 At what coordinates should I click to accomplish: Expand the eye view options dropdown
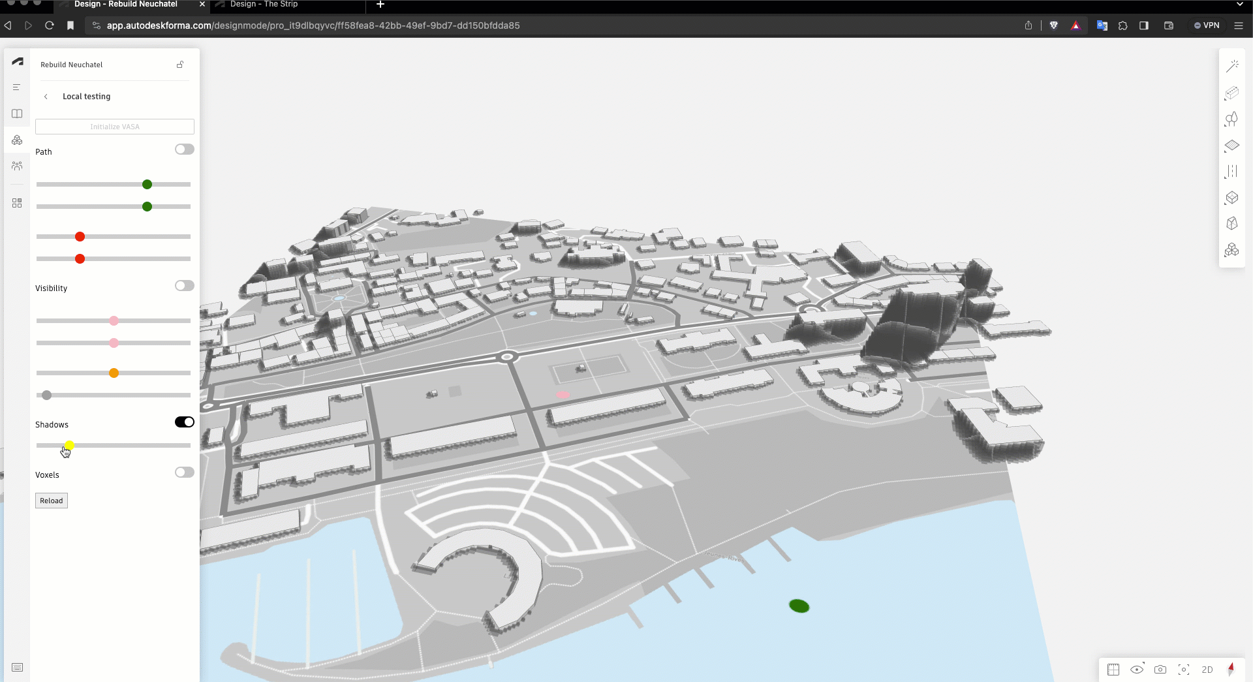click(x=1137, y=670)
